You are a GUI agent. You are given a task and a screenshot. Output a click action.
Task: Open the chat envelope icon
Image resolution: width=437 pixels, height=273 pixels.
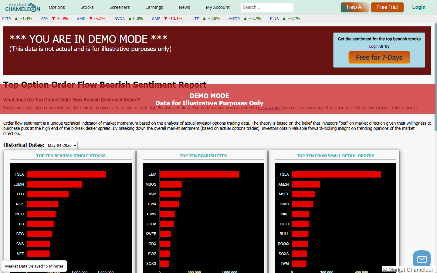point(422,259)
